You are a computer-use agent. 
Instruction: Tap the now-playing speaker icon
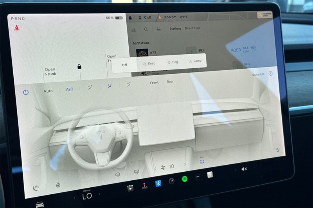pyautogui.click(x=144, y=73)
